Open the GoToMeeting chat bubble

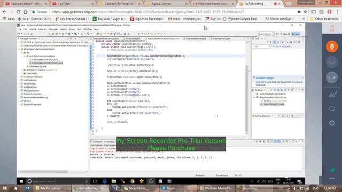(x=332, y=109)
